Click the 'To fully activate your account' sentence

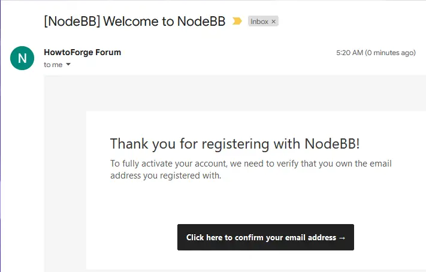(x=250, y=164)
